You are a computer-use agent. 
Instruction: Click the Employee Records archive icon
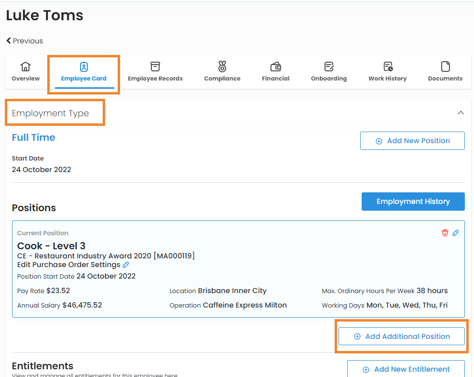(155, 67)
